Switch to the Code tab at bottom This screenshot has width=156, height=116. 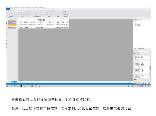coord(10,82)
